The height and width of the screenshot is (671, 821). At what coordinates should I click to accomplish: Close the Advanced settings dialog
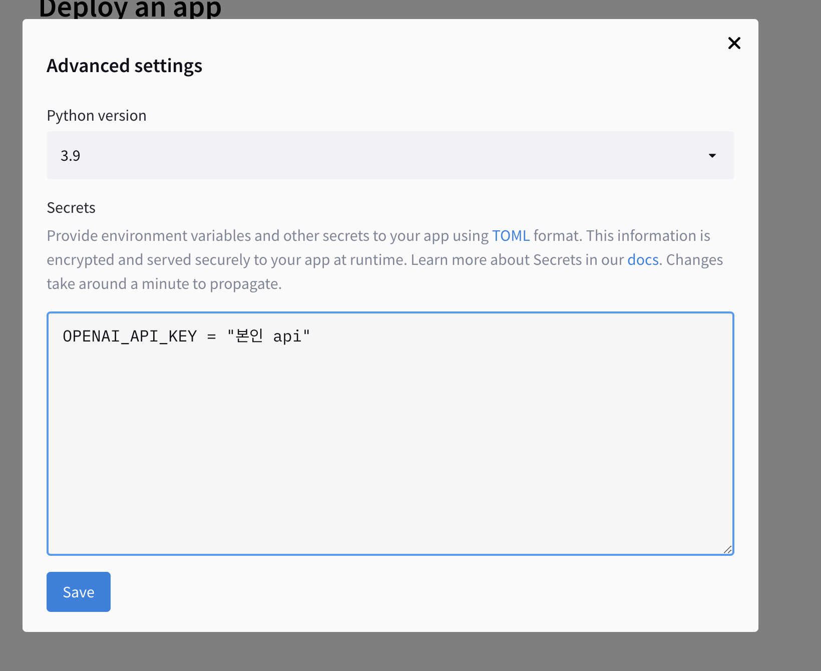(x=734, y=43)
